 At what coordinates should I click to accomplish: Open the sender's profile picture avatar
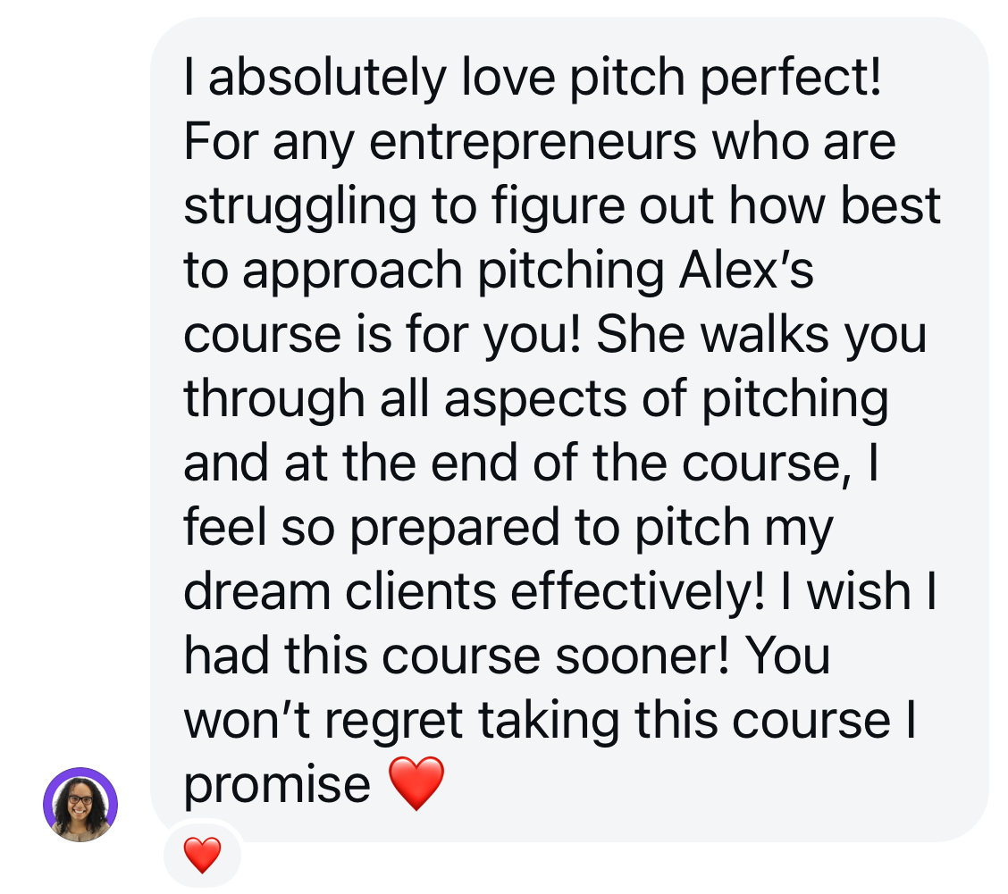pos(80,804)
